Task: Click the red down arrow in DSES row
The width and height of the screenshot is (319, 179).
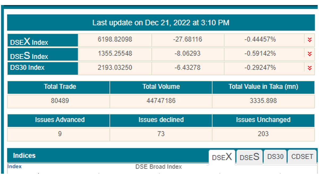Action: click(x=309, y=54)
